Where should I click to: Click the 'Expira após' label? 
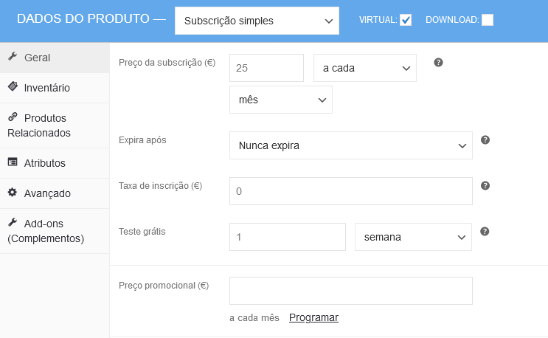142,139
